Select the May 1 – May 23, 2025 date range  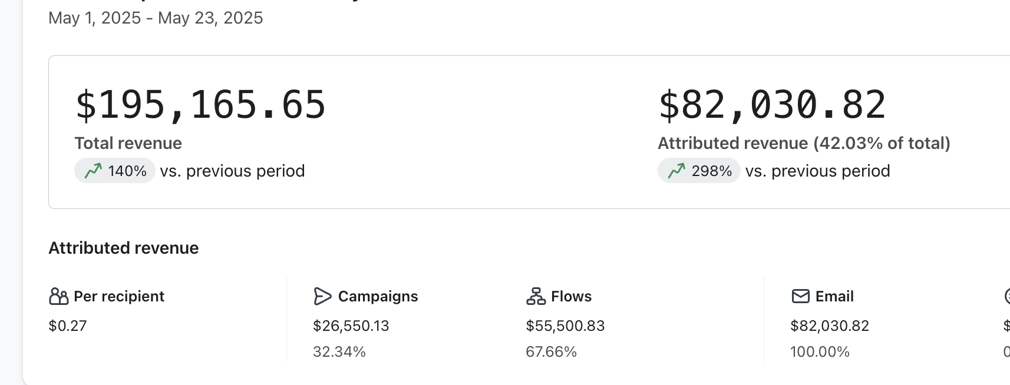click(156, 18)
